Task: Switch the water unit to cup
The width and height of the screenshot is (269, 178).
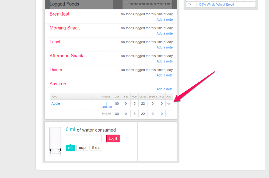Action: point(82,148)
